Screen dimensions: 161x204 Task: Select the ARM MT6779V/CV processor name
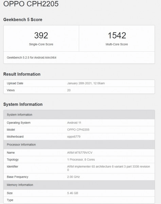pos(80,153)
